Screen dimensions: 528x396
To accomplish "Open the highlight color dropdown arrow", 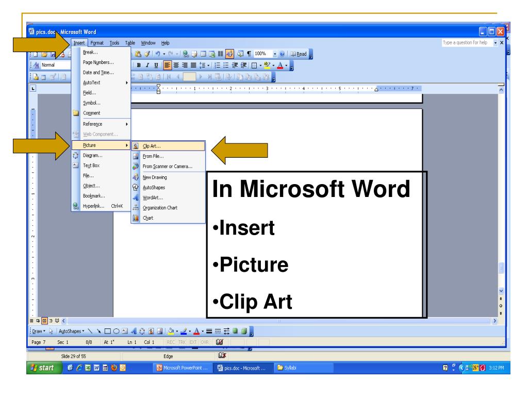I will 273,65.
